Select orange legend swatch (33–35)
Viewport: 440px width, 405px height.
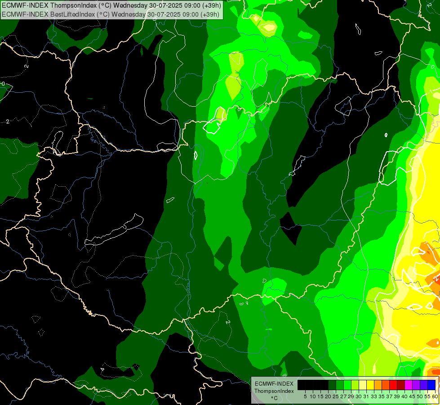[378, 385]
